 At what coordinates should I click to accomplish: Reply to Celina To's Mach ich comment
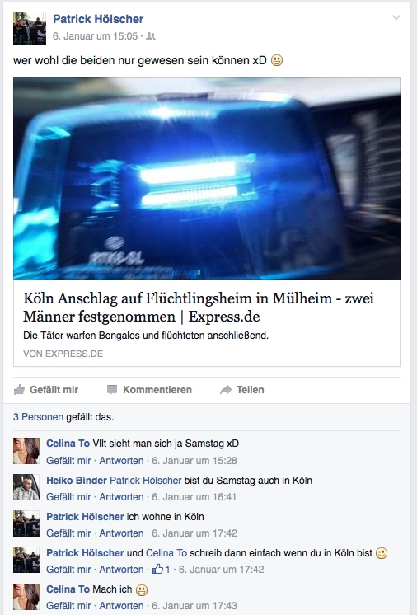pos(121,606)
